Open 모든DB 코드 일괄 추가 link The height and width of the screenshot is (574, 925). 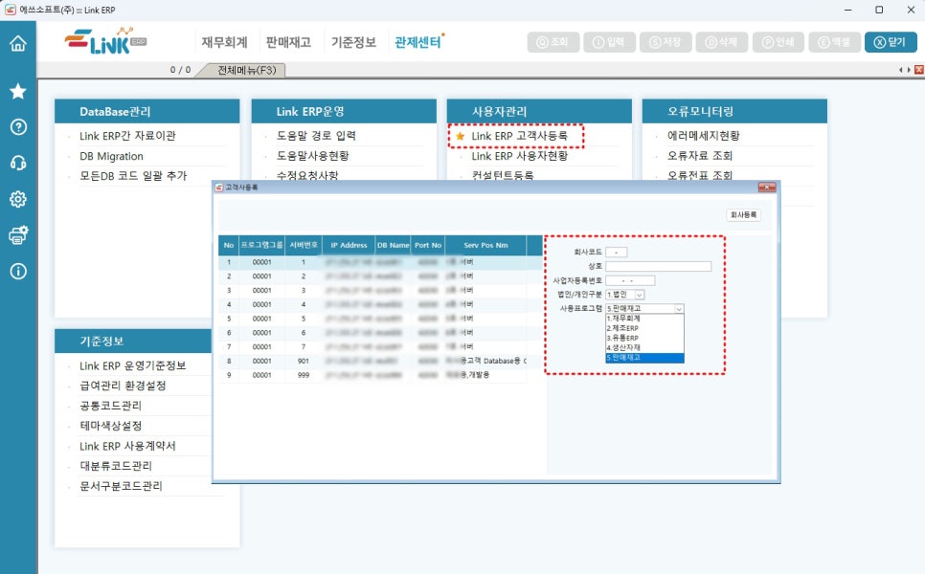[x=133, y=176]
